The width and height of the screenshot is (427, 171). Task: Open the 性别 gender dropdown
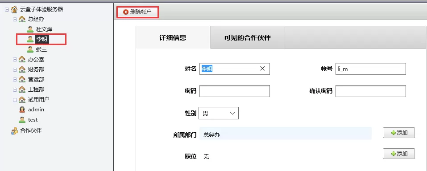[219, 113]
